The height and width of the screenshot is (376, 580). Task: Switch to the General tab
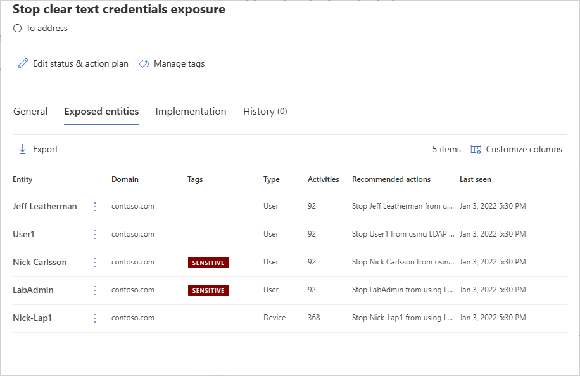[x=30, y=112]
